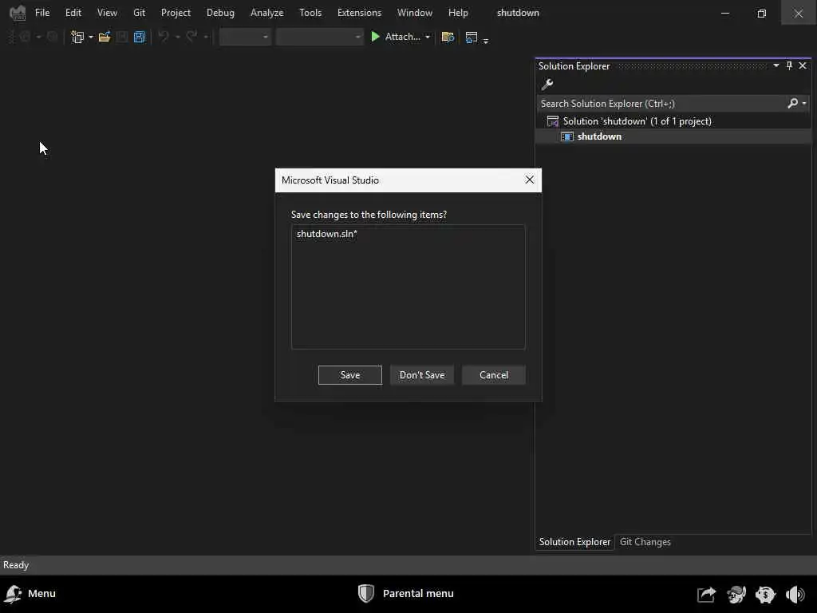The width and height of the screenshot is (817, 613).
Task: Click the Menu label in taskbar
Action: point(41,594)
